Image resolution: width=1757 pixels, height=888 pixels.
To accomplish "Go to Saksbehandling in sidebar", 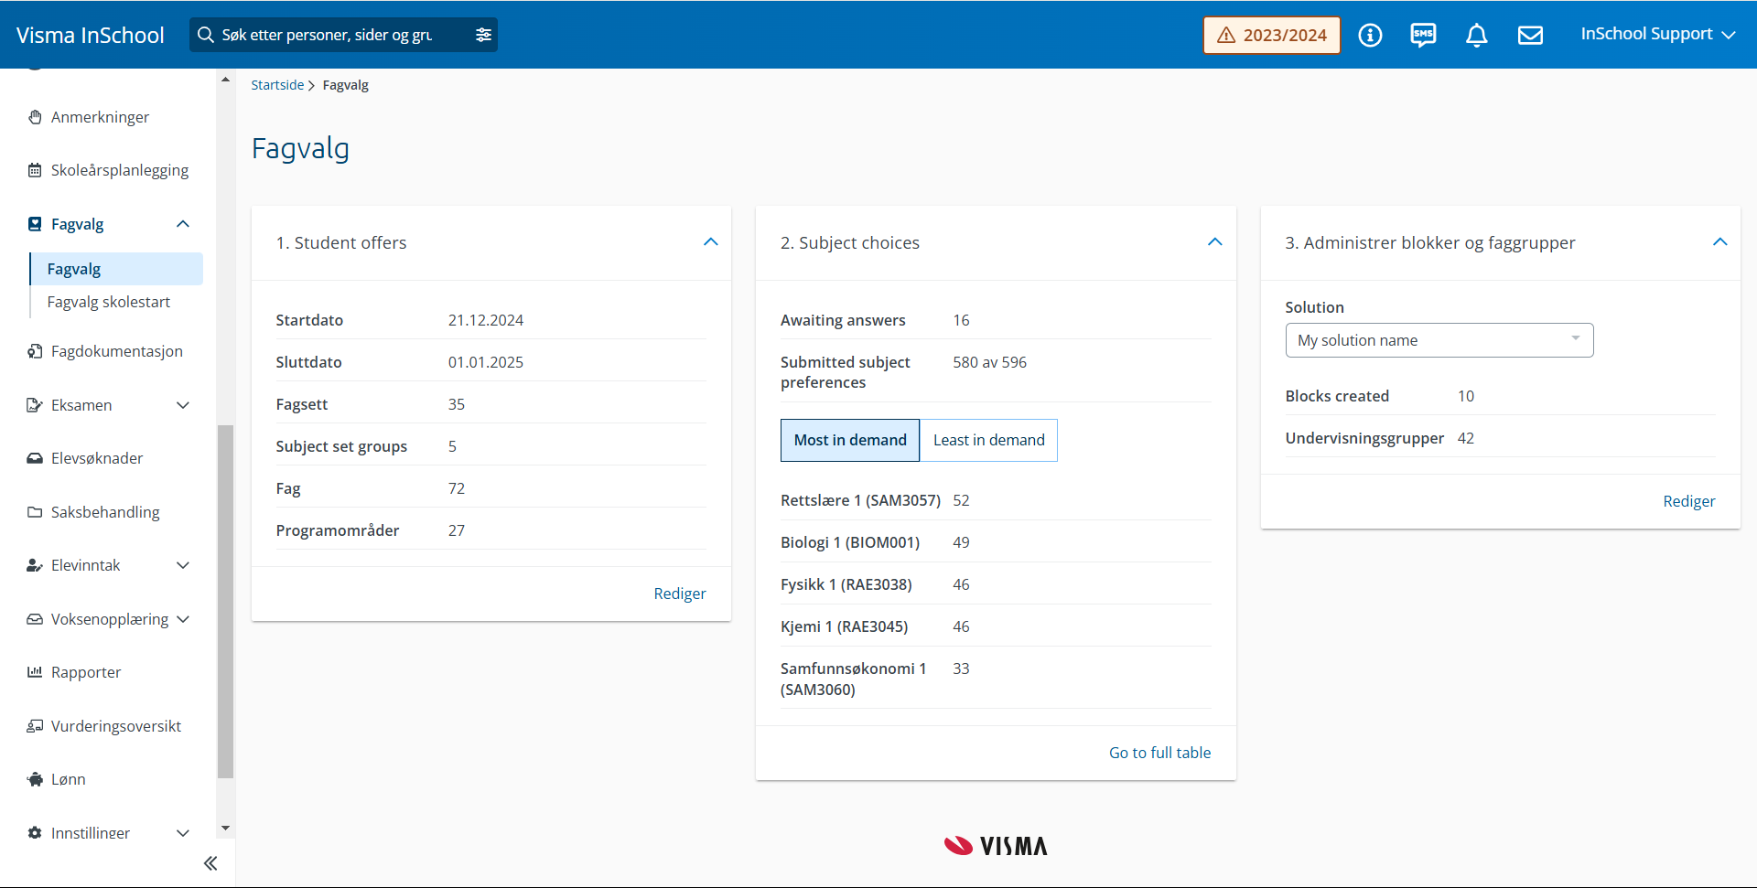I will [105, 512].
